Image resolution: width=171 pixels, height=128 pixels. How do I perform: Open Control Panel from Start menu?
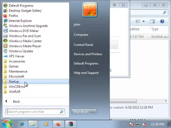pyautogui.click(x=83, y=45)
